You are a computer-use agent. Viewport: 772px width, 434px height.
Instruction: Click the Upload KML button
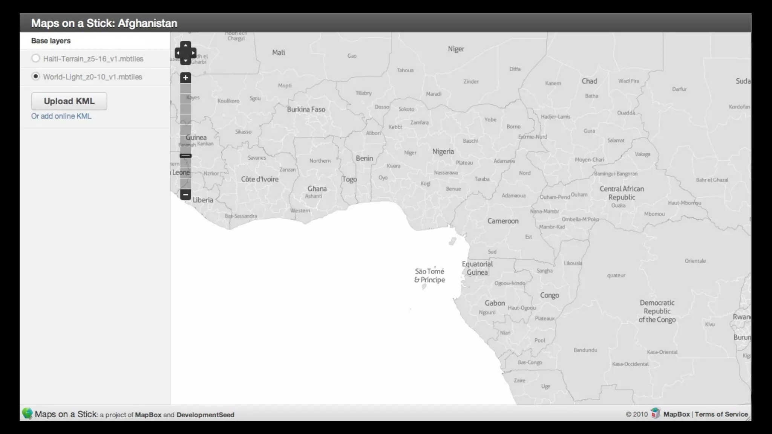tap(69, 101)
